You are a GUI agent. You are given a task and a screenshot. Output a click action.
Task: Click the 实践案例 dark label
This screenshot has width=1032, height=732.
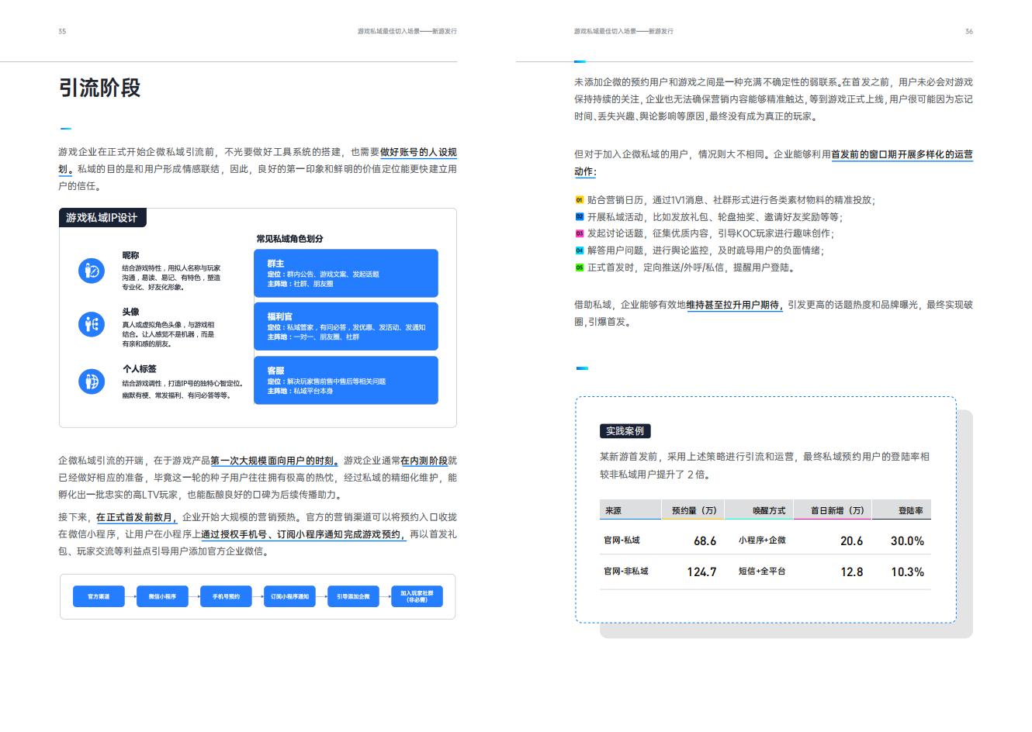click(625, 431)
